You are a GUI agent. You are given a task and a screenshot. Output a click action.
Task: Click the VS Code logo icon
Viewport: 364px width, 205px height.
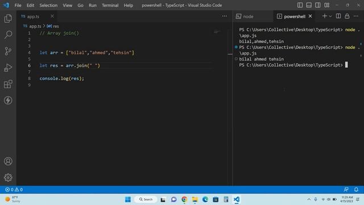click(6, 5)
